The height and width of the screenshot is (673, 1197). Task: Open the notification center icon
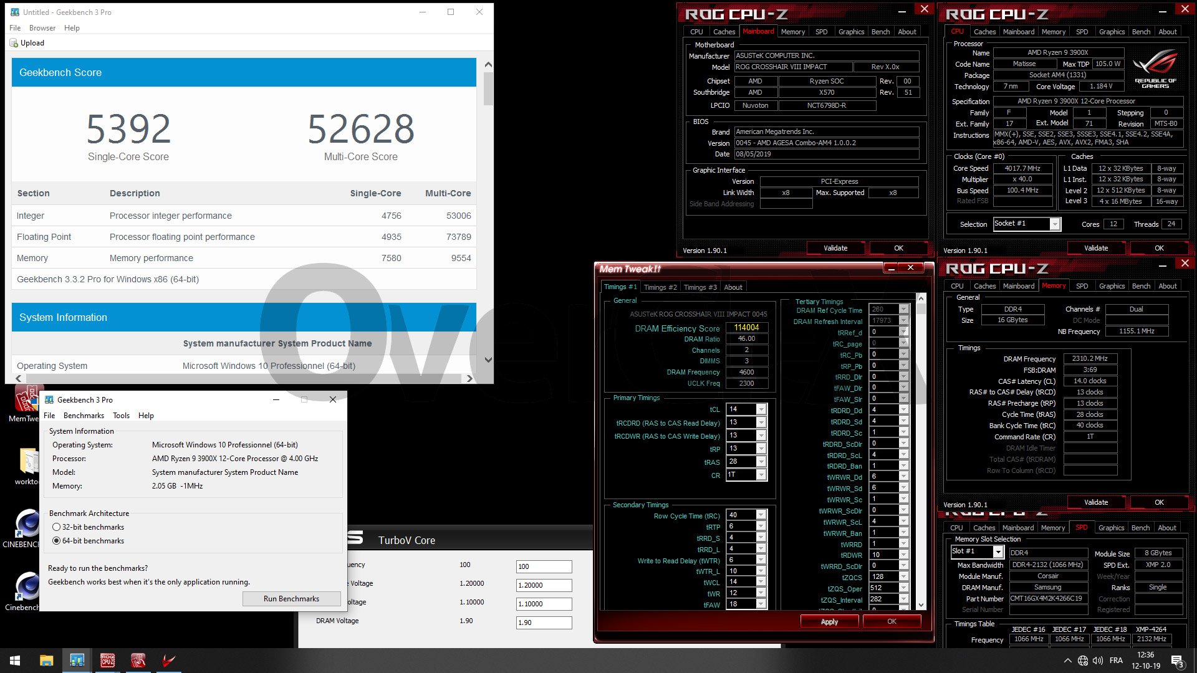tap(1177, 661)
